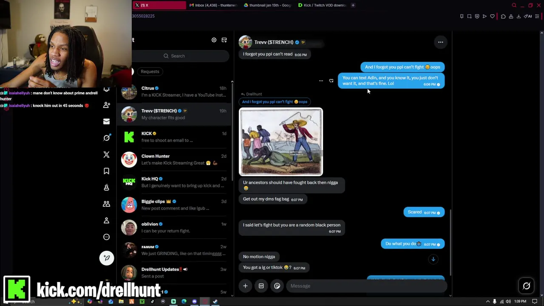Click the chat window scrollbar
This screenshot has width=544, height=306.
450,242
